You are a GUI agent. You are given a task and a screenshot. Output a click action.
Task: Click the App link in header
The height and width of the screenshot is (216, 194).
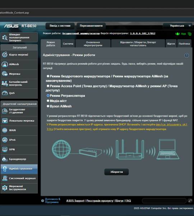pos(184,34)
